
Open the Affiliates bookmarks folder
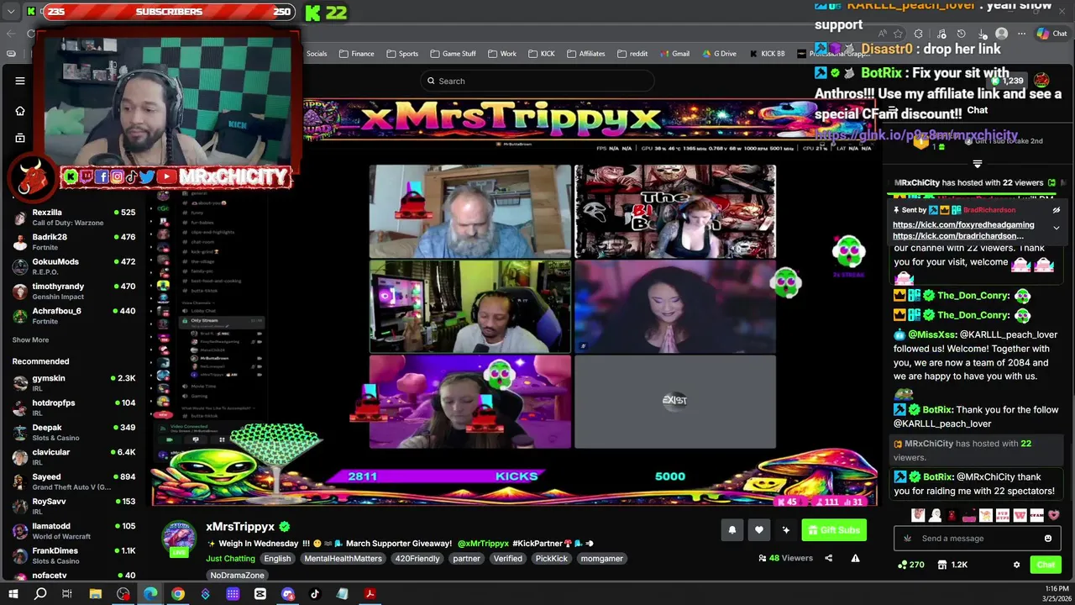pos(585,54)
